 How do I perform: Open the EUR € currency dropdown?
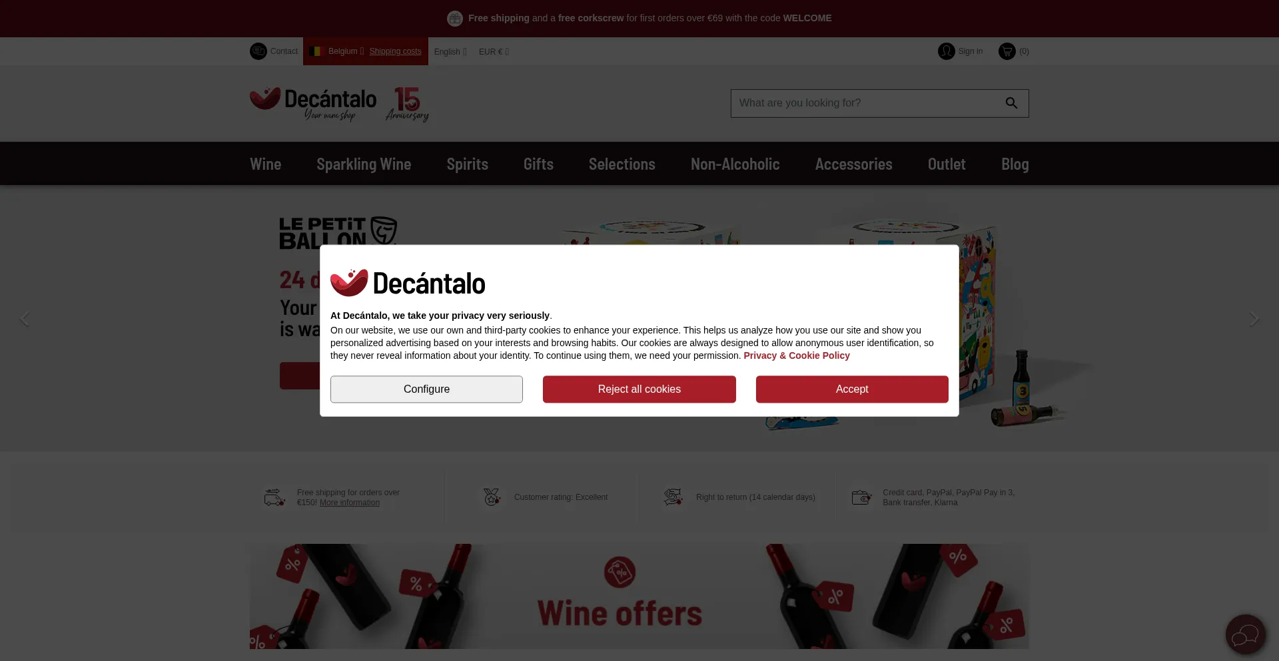[x=494, y=52]
